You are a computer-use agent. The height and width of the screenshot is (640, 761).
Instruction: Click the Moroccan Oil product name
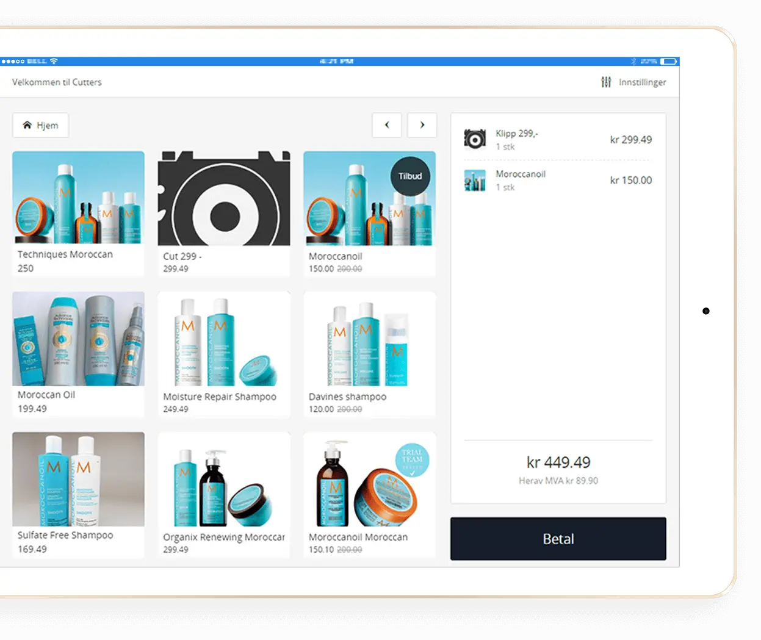pos(46,395)
